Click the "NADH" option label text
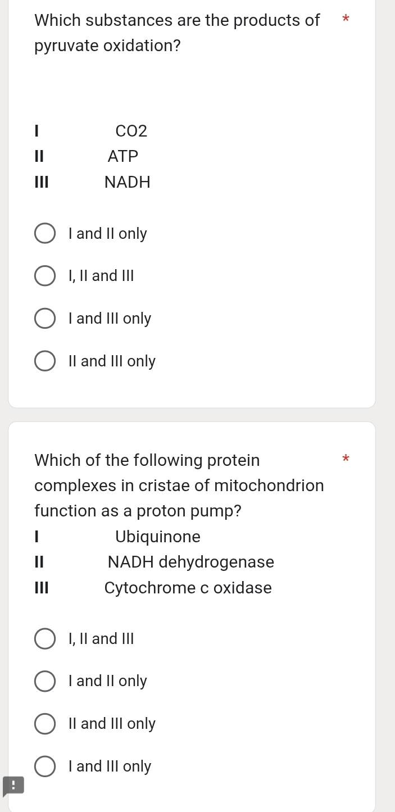The height and width of the screenshot is (812, 395). [x=127, y=182]
